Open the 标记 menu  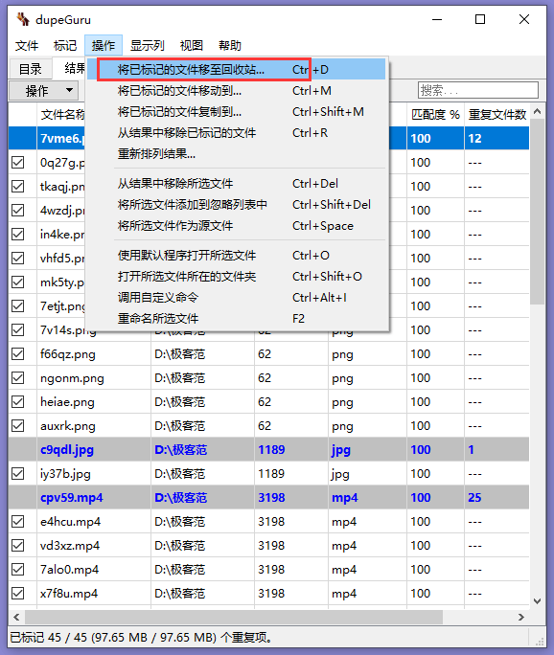65,45
